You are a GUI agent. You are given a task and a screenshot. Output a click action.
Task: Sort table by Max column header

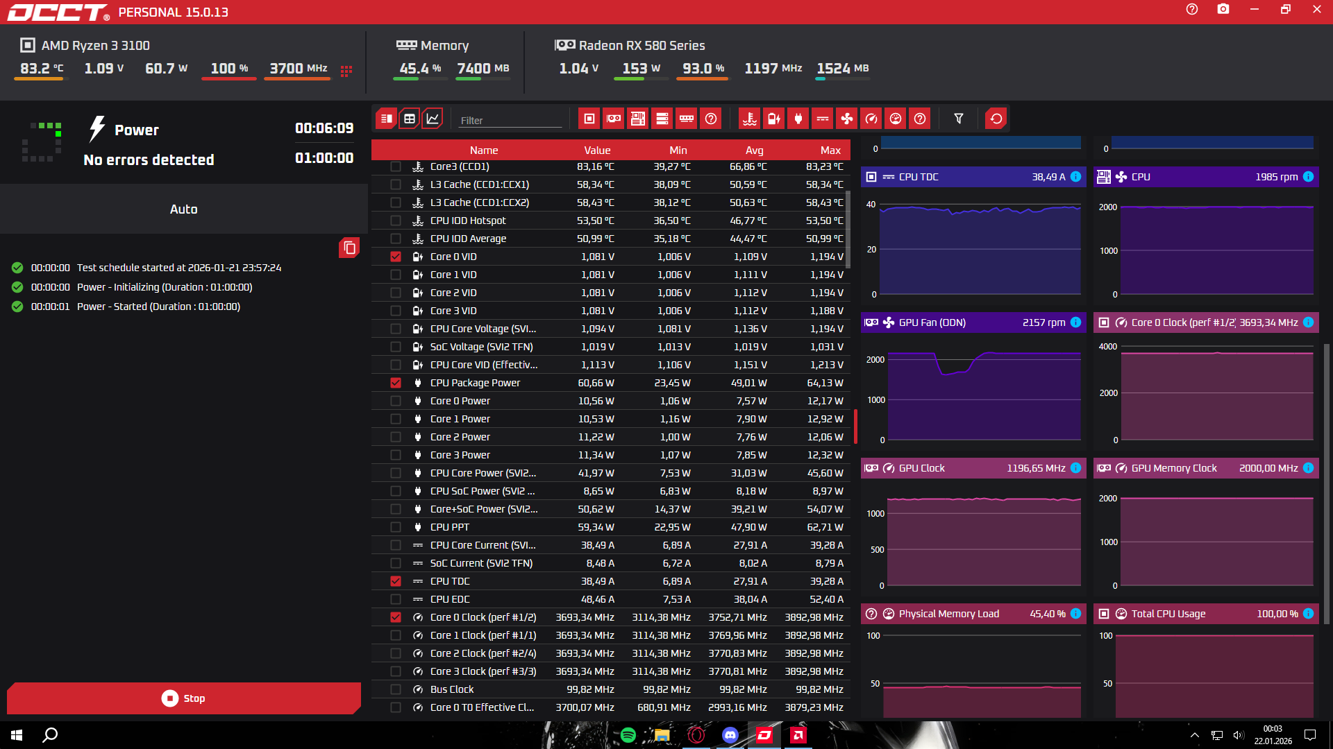[x=830, y=150]
